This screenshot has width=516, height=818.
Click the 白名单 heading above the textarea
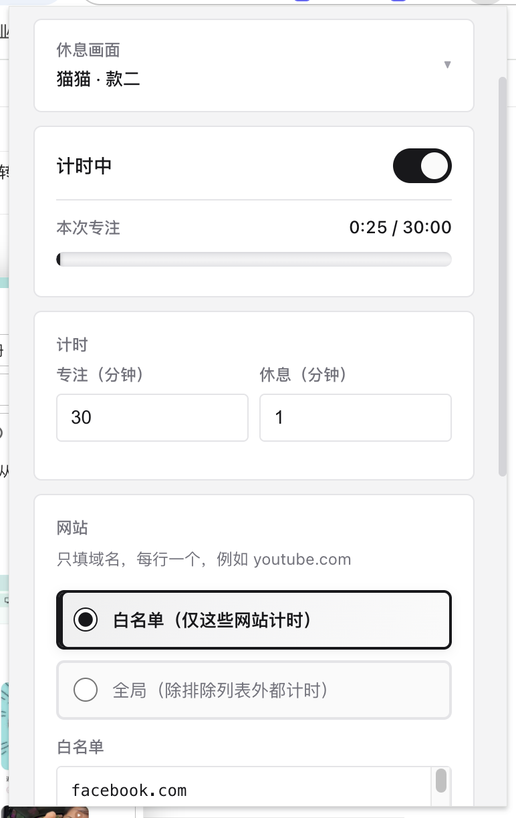[x=80, y=746]
